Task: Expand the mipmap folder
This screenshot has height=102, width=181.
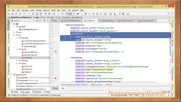Action: [x=17, y=61]
